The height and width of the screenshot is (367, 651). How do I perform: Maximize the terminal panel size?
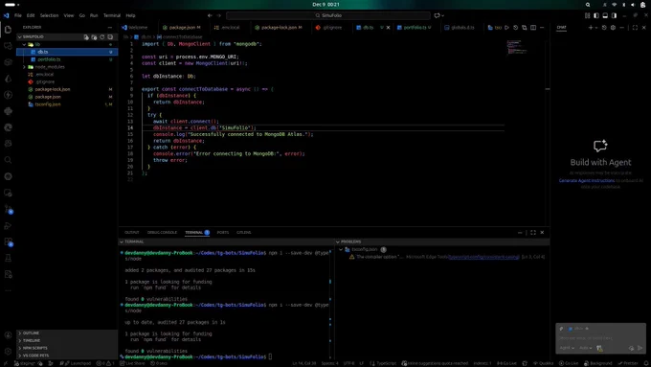(x=533, y=232)
